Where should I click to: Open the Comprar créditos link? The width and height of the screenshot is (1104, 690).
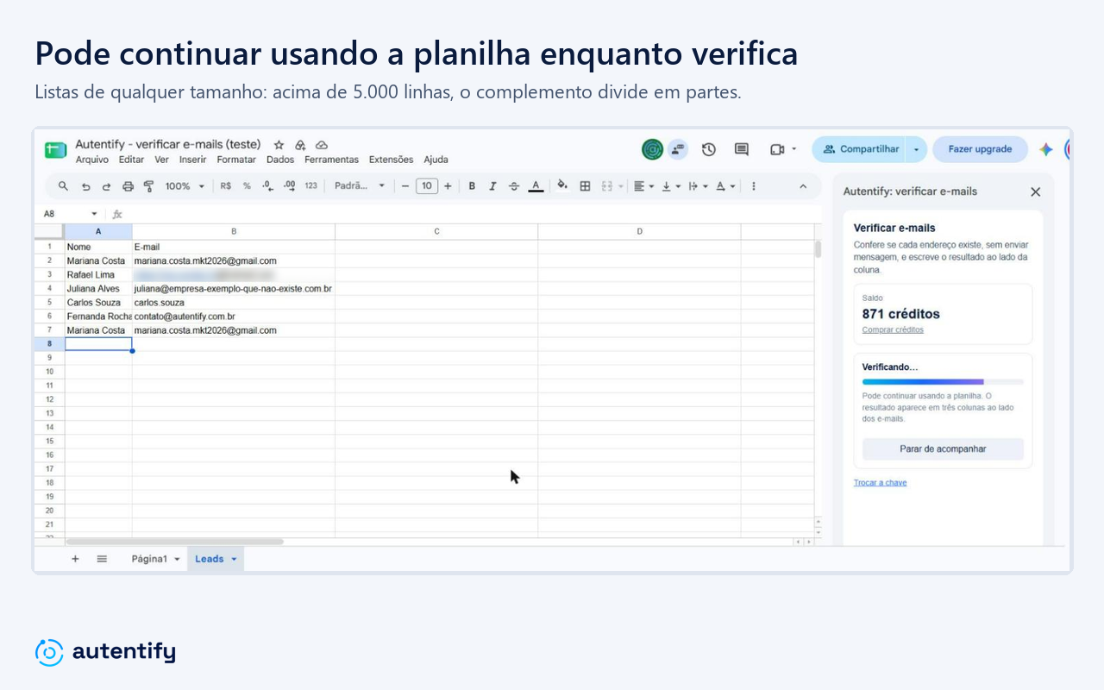click(x=893, y=329)
